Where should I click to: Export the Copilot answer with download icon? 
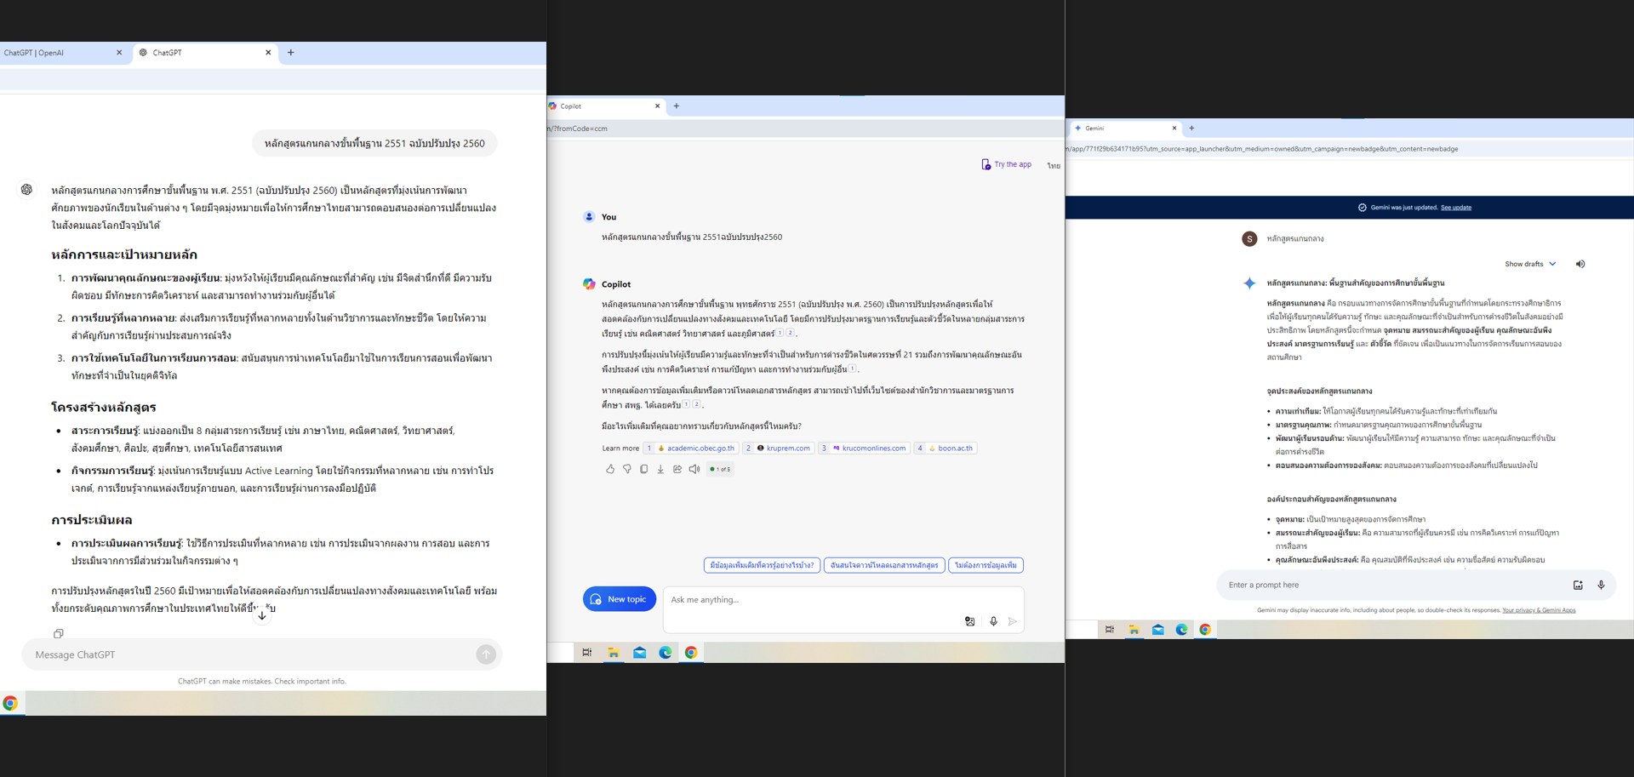pos(660,469)
